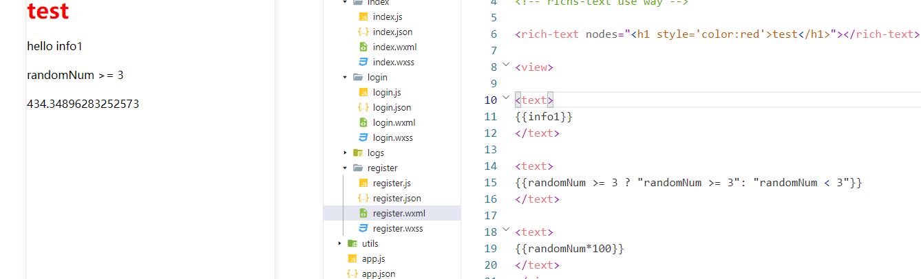The image size is (921, 279).
Task: Select the utils folder label
Action: point(370,243)
